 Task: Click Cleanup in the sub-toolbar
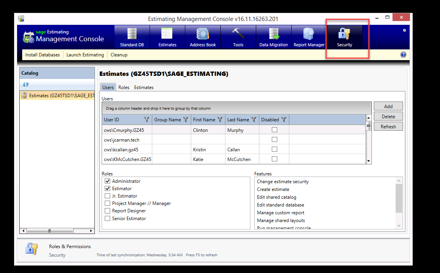pos(119,55)
